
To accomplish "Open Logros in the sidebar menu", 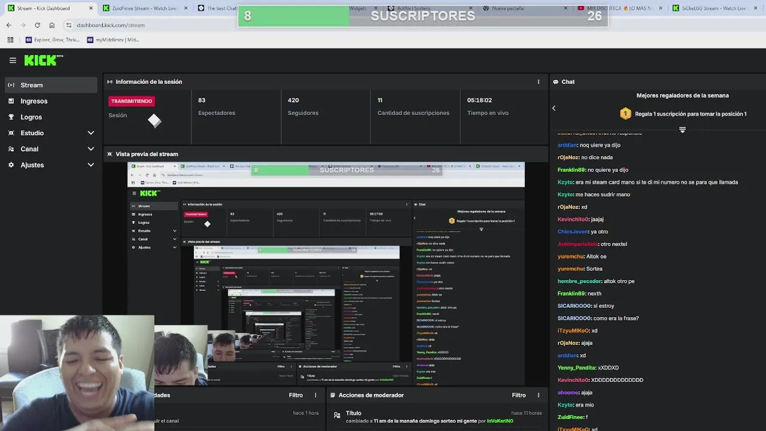I will (x=51, y=117).
